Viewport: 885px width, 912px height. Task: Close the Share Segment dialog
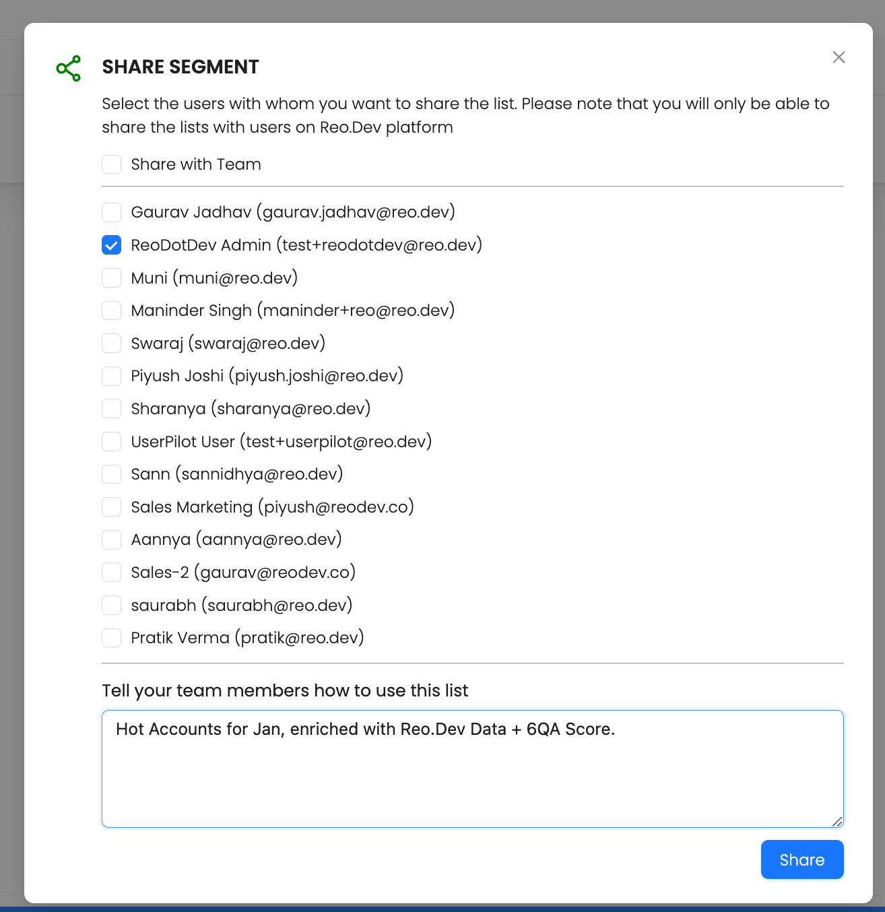coord(839,57)
